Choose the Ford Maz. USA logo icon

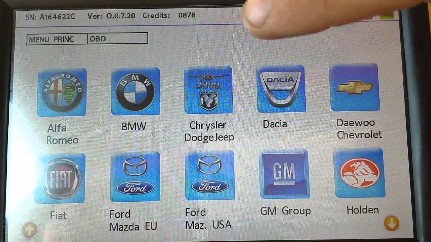tap(209, 175)
